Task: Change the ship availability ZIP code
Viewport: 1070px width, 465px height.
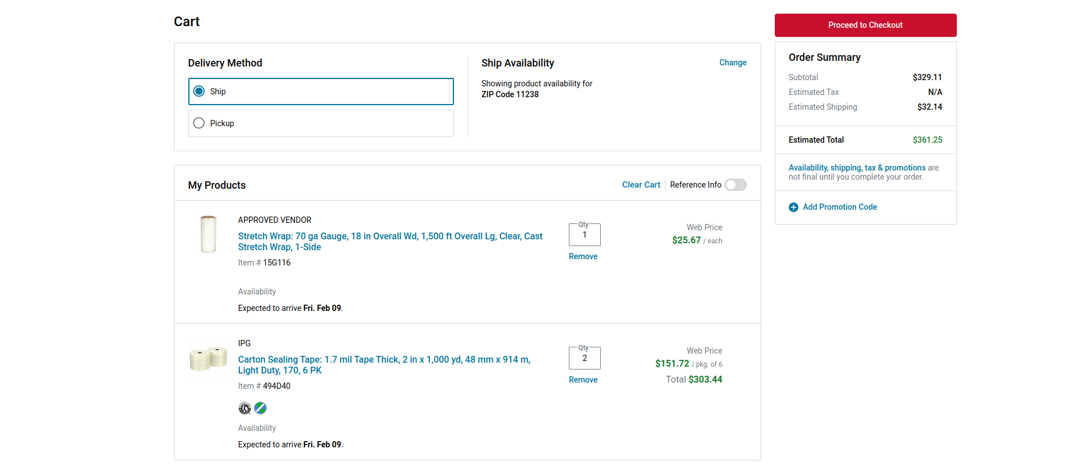Action: (x=733, y=63)
